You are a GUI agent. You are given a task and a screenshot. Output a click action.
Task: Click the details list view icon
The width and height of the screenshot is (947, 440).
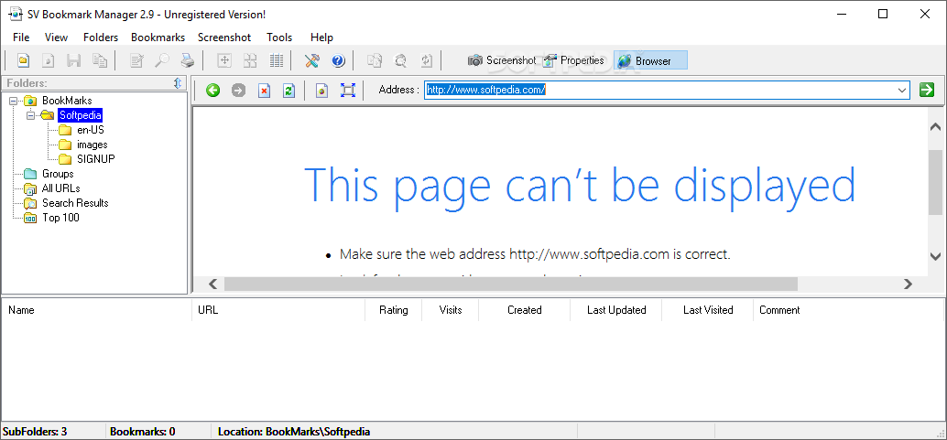pyautogui.click(x=276, y=60)
